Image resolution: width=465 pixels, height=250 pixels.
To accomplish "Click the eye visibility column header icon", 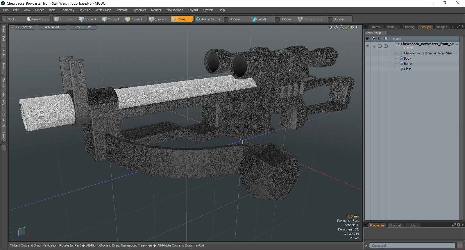I will (367, 39).
